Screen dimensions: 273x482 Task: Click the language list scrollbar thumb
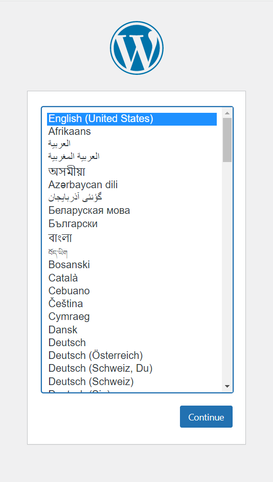[227, 140]
